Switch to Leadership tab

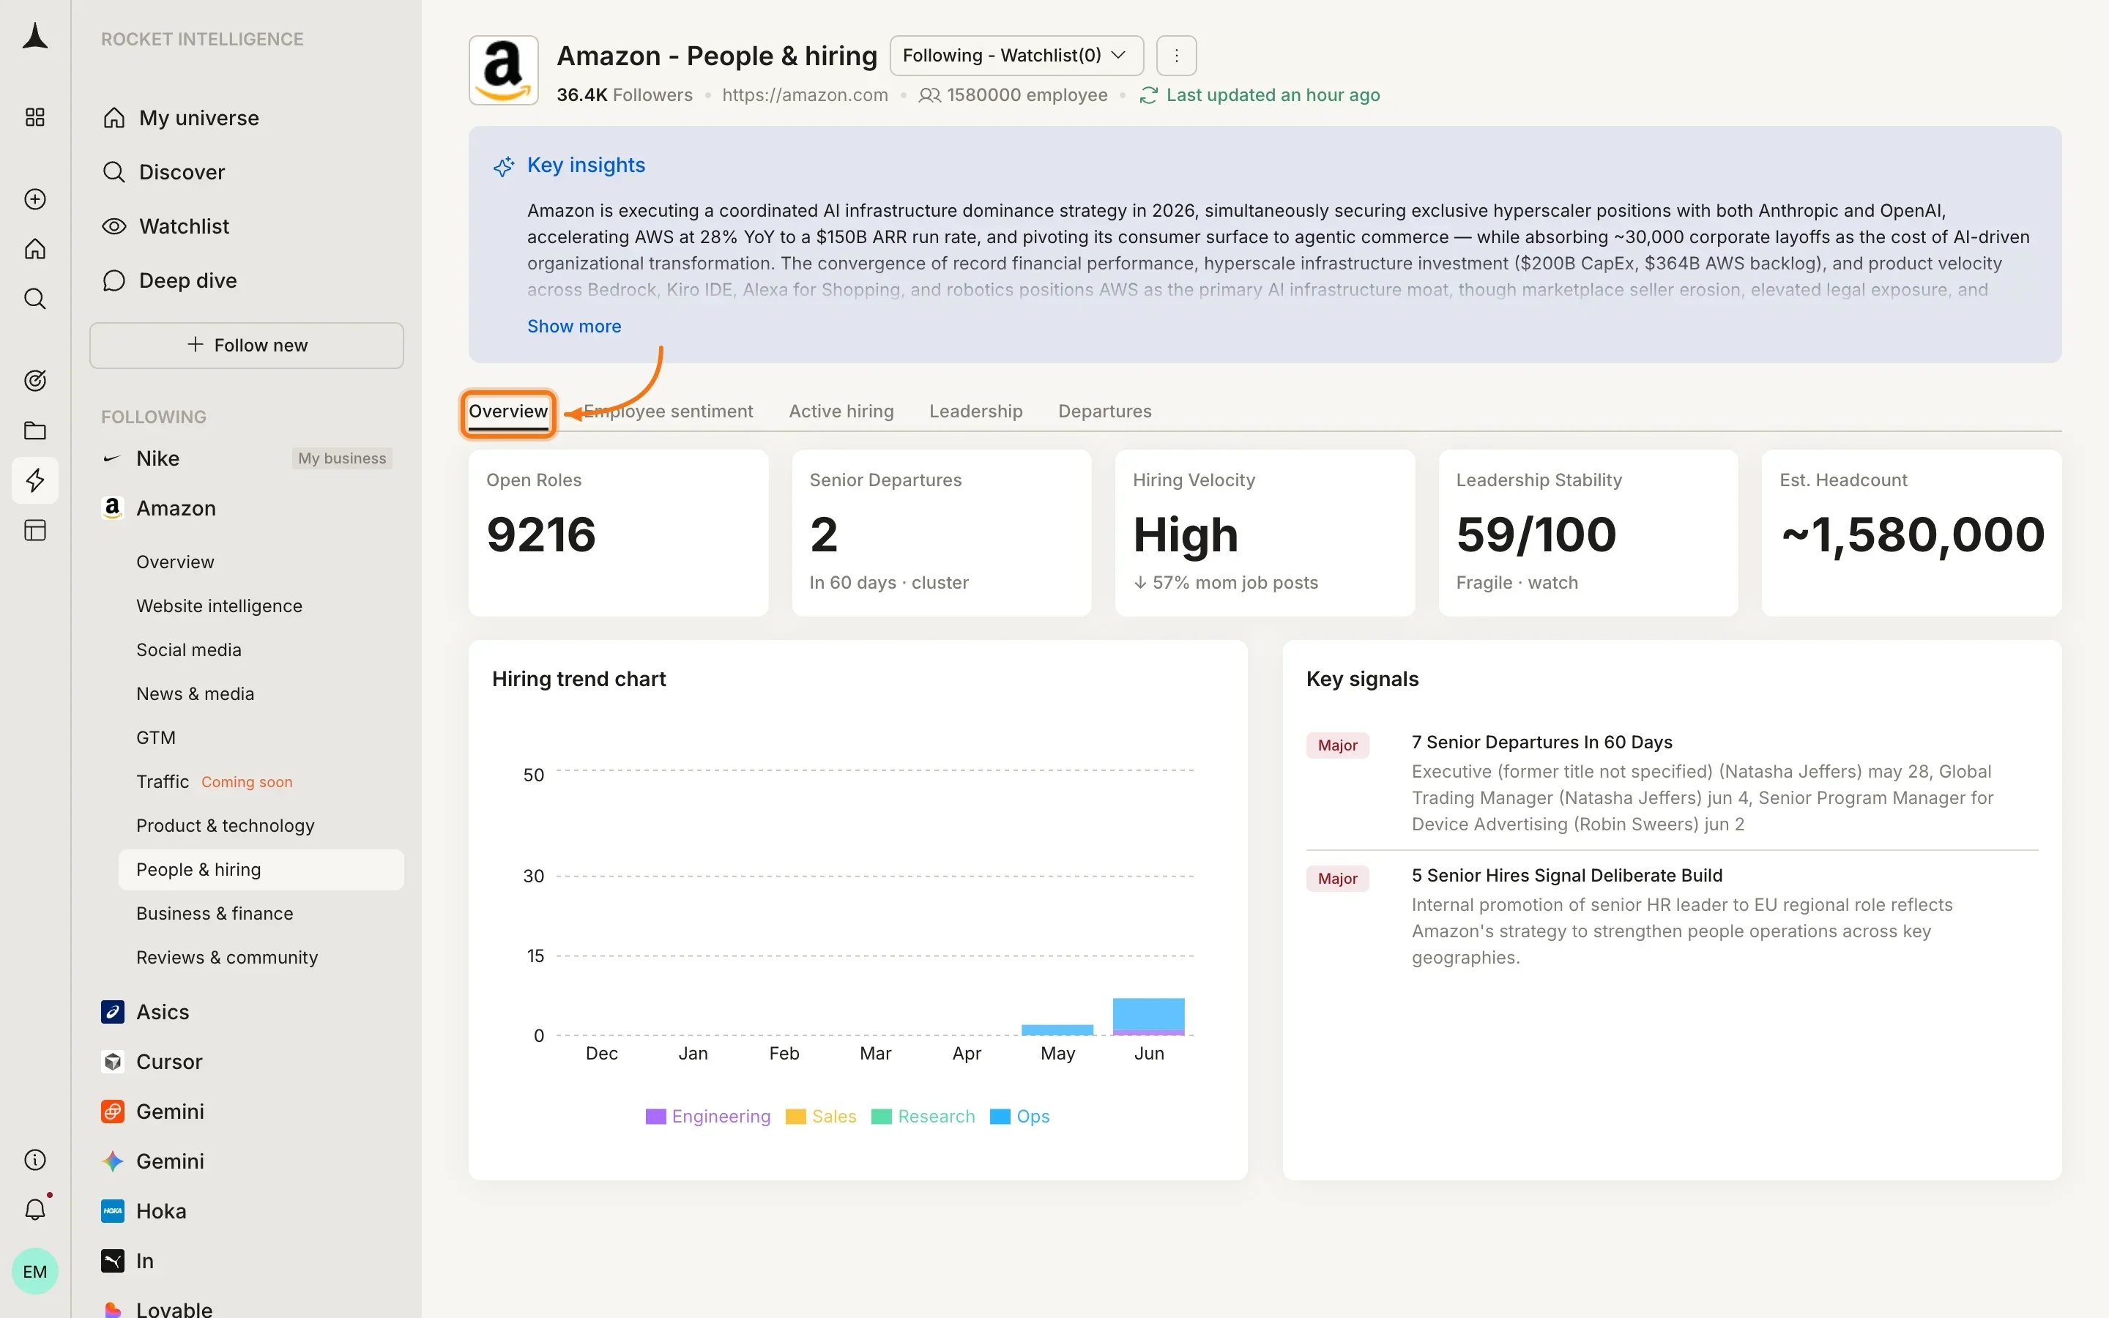976,412
